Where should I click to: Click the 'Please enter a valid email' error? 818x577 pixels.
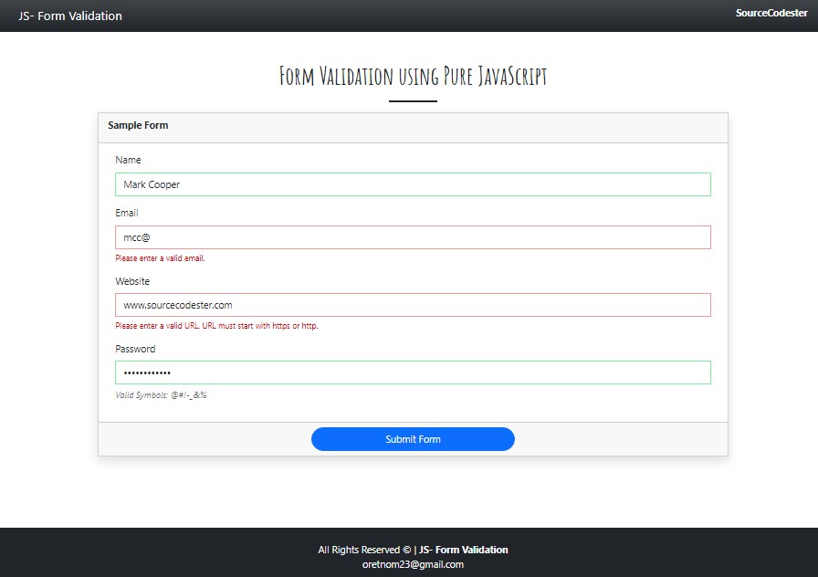pos(160,258)
